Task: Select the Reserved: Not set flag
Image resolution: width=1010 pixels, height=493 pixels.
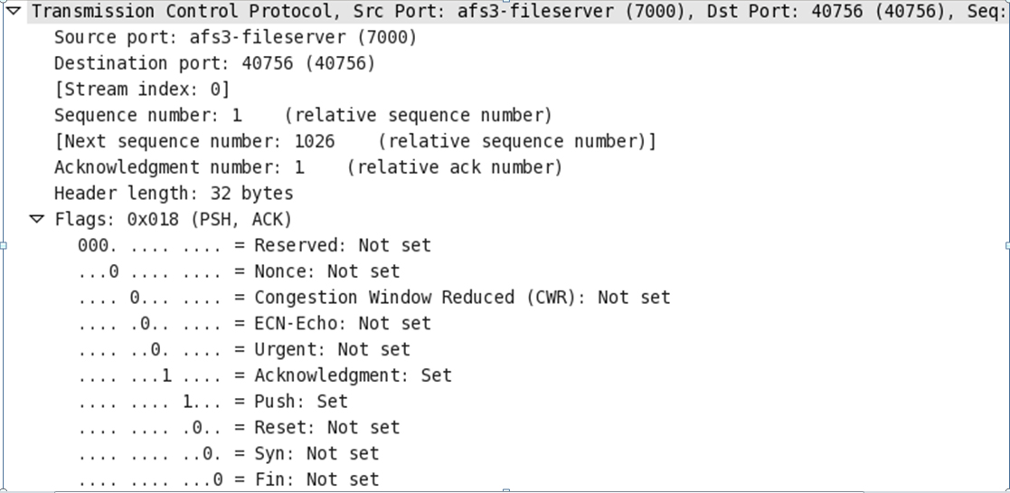Action: (x=255, y=245)
